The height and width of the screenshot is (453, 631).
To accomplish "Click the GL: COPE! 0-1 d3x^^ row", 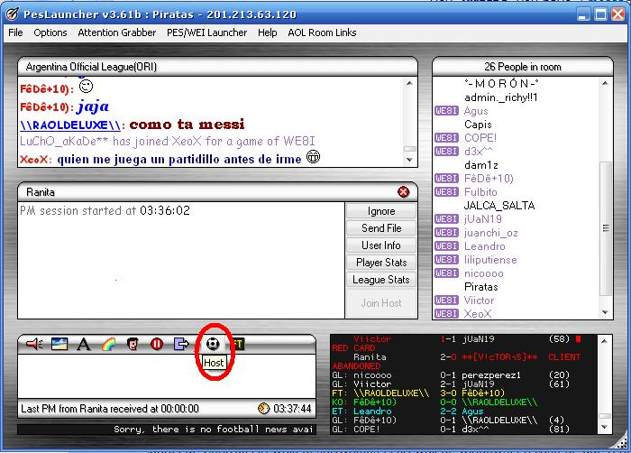I will click(451, 429).
